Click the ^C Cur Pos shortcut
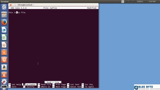This screenshot has height=90, width=160. point(87,84)
